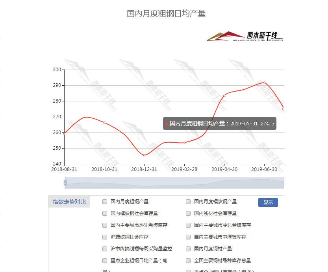Screen dimensions: 328x272
Task: Select the 国内线材社会库存量 checkbox
Action: (188, 213)
